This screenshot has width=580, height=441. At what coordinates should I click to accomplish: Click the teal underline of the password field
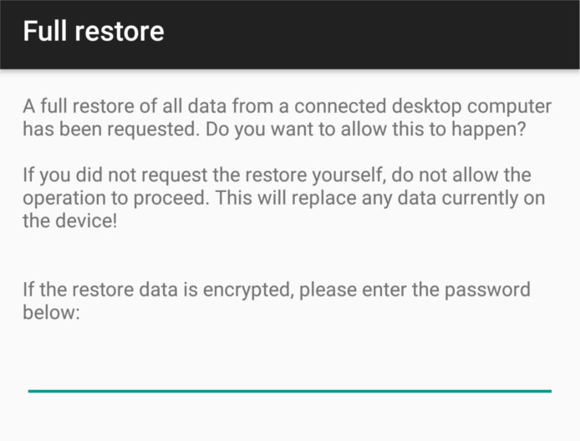coord(289,390)
